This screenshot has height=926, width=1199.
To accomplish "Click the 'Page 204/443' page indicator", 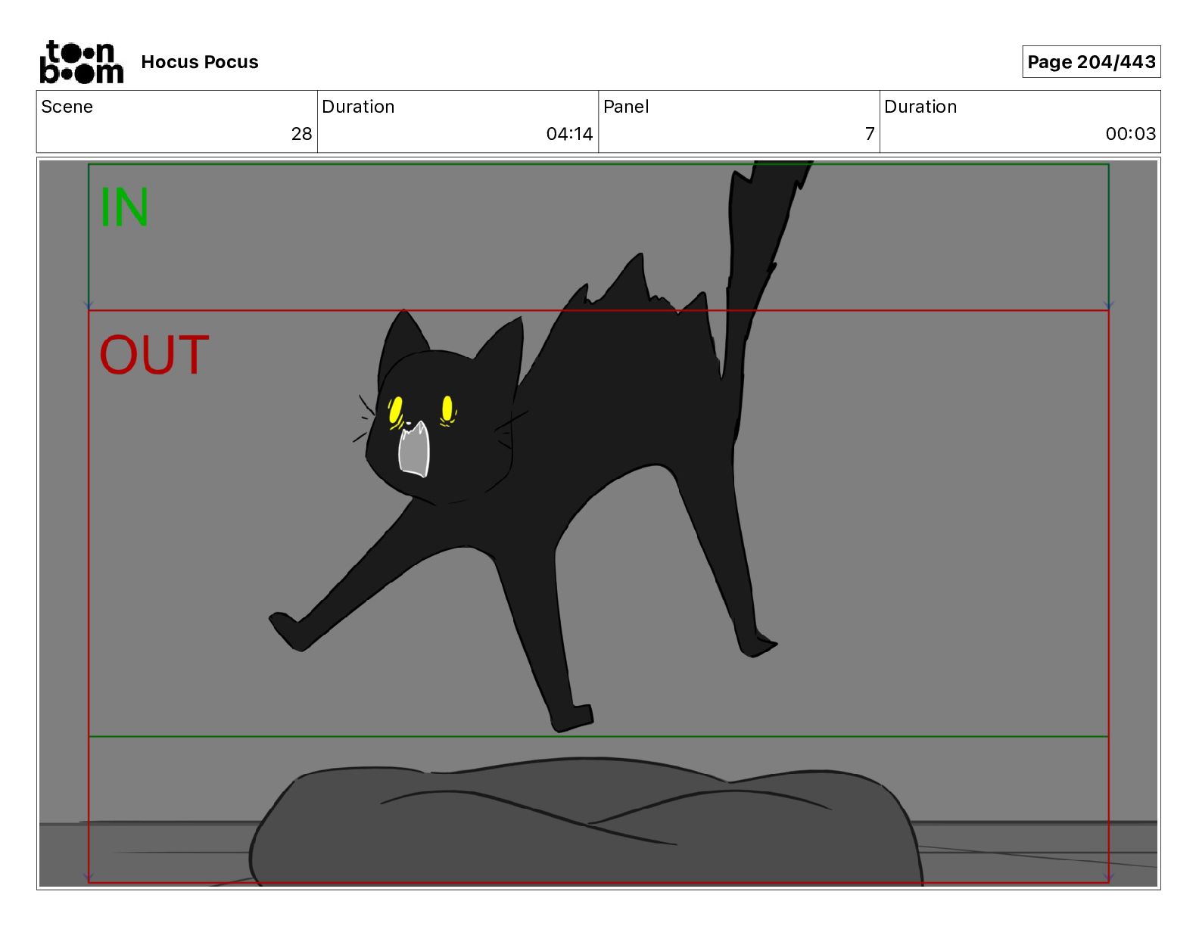I will tap(1091, 62).
